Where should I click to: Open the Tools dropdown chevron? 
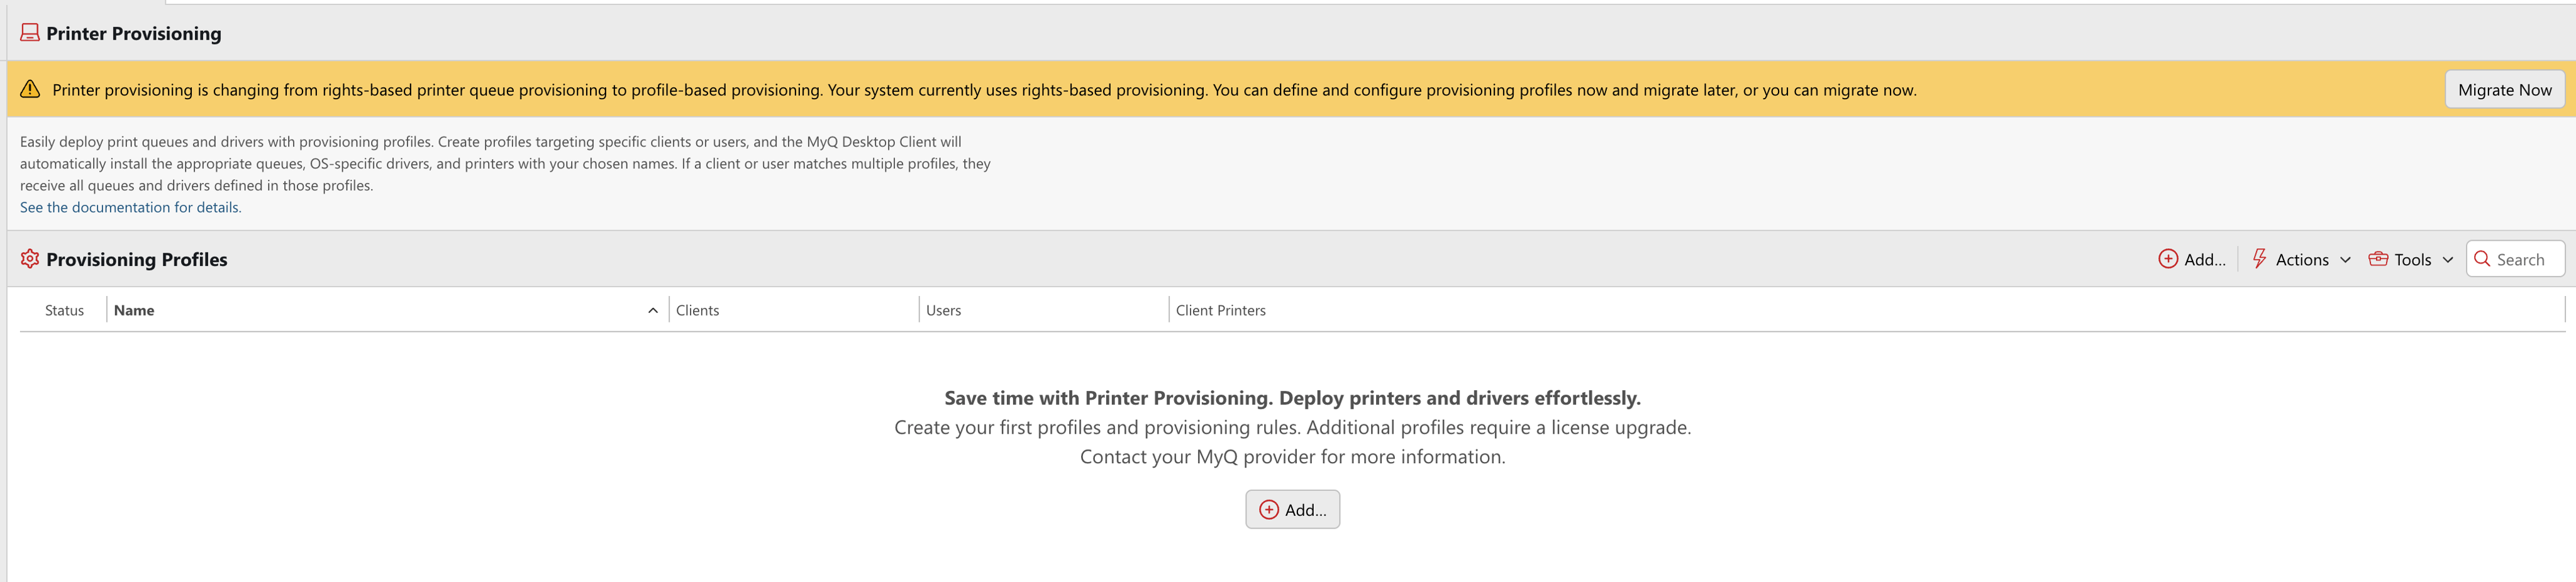tap(2448, 260)
